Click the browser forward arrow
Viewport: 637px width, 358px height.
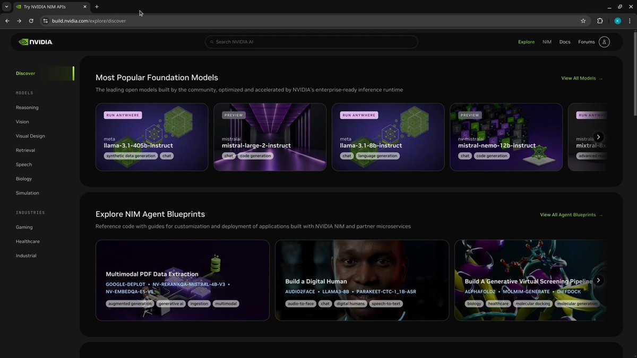[19, 21]
